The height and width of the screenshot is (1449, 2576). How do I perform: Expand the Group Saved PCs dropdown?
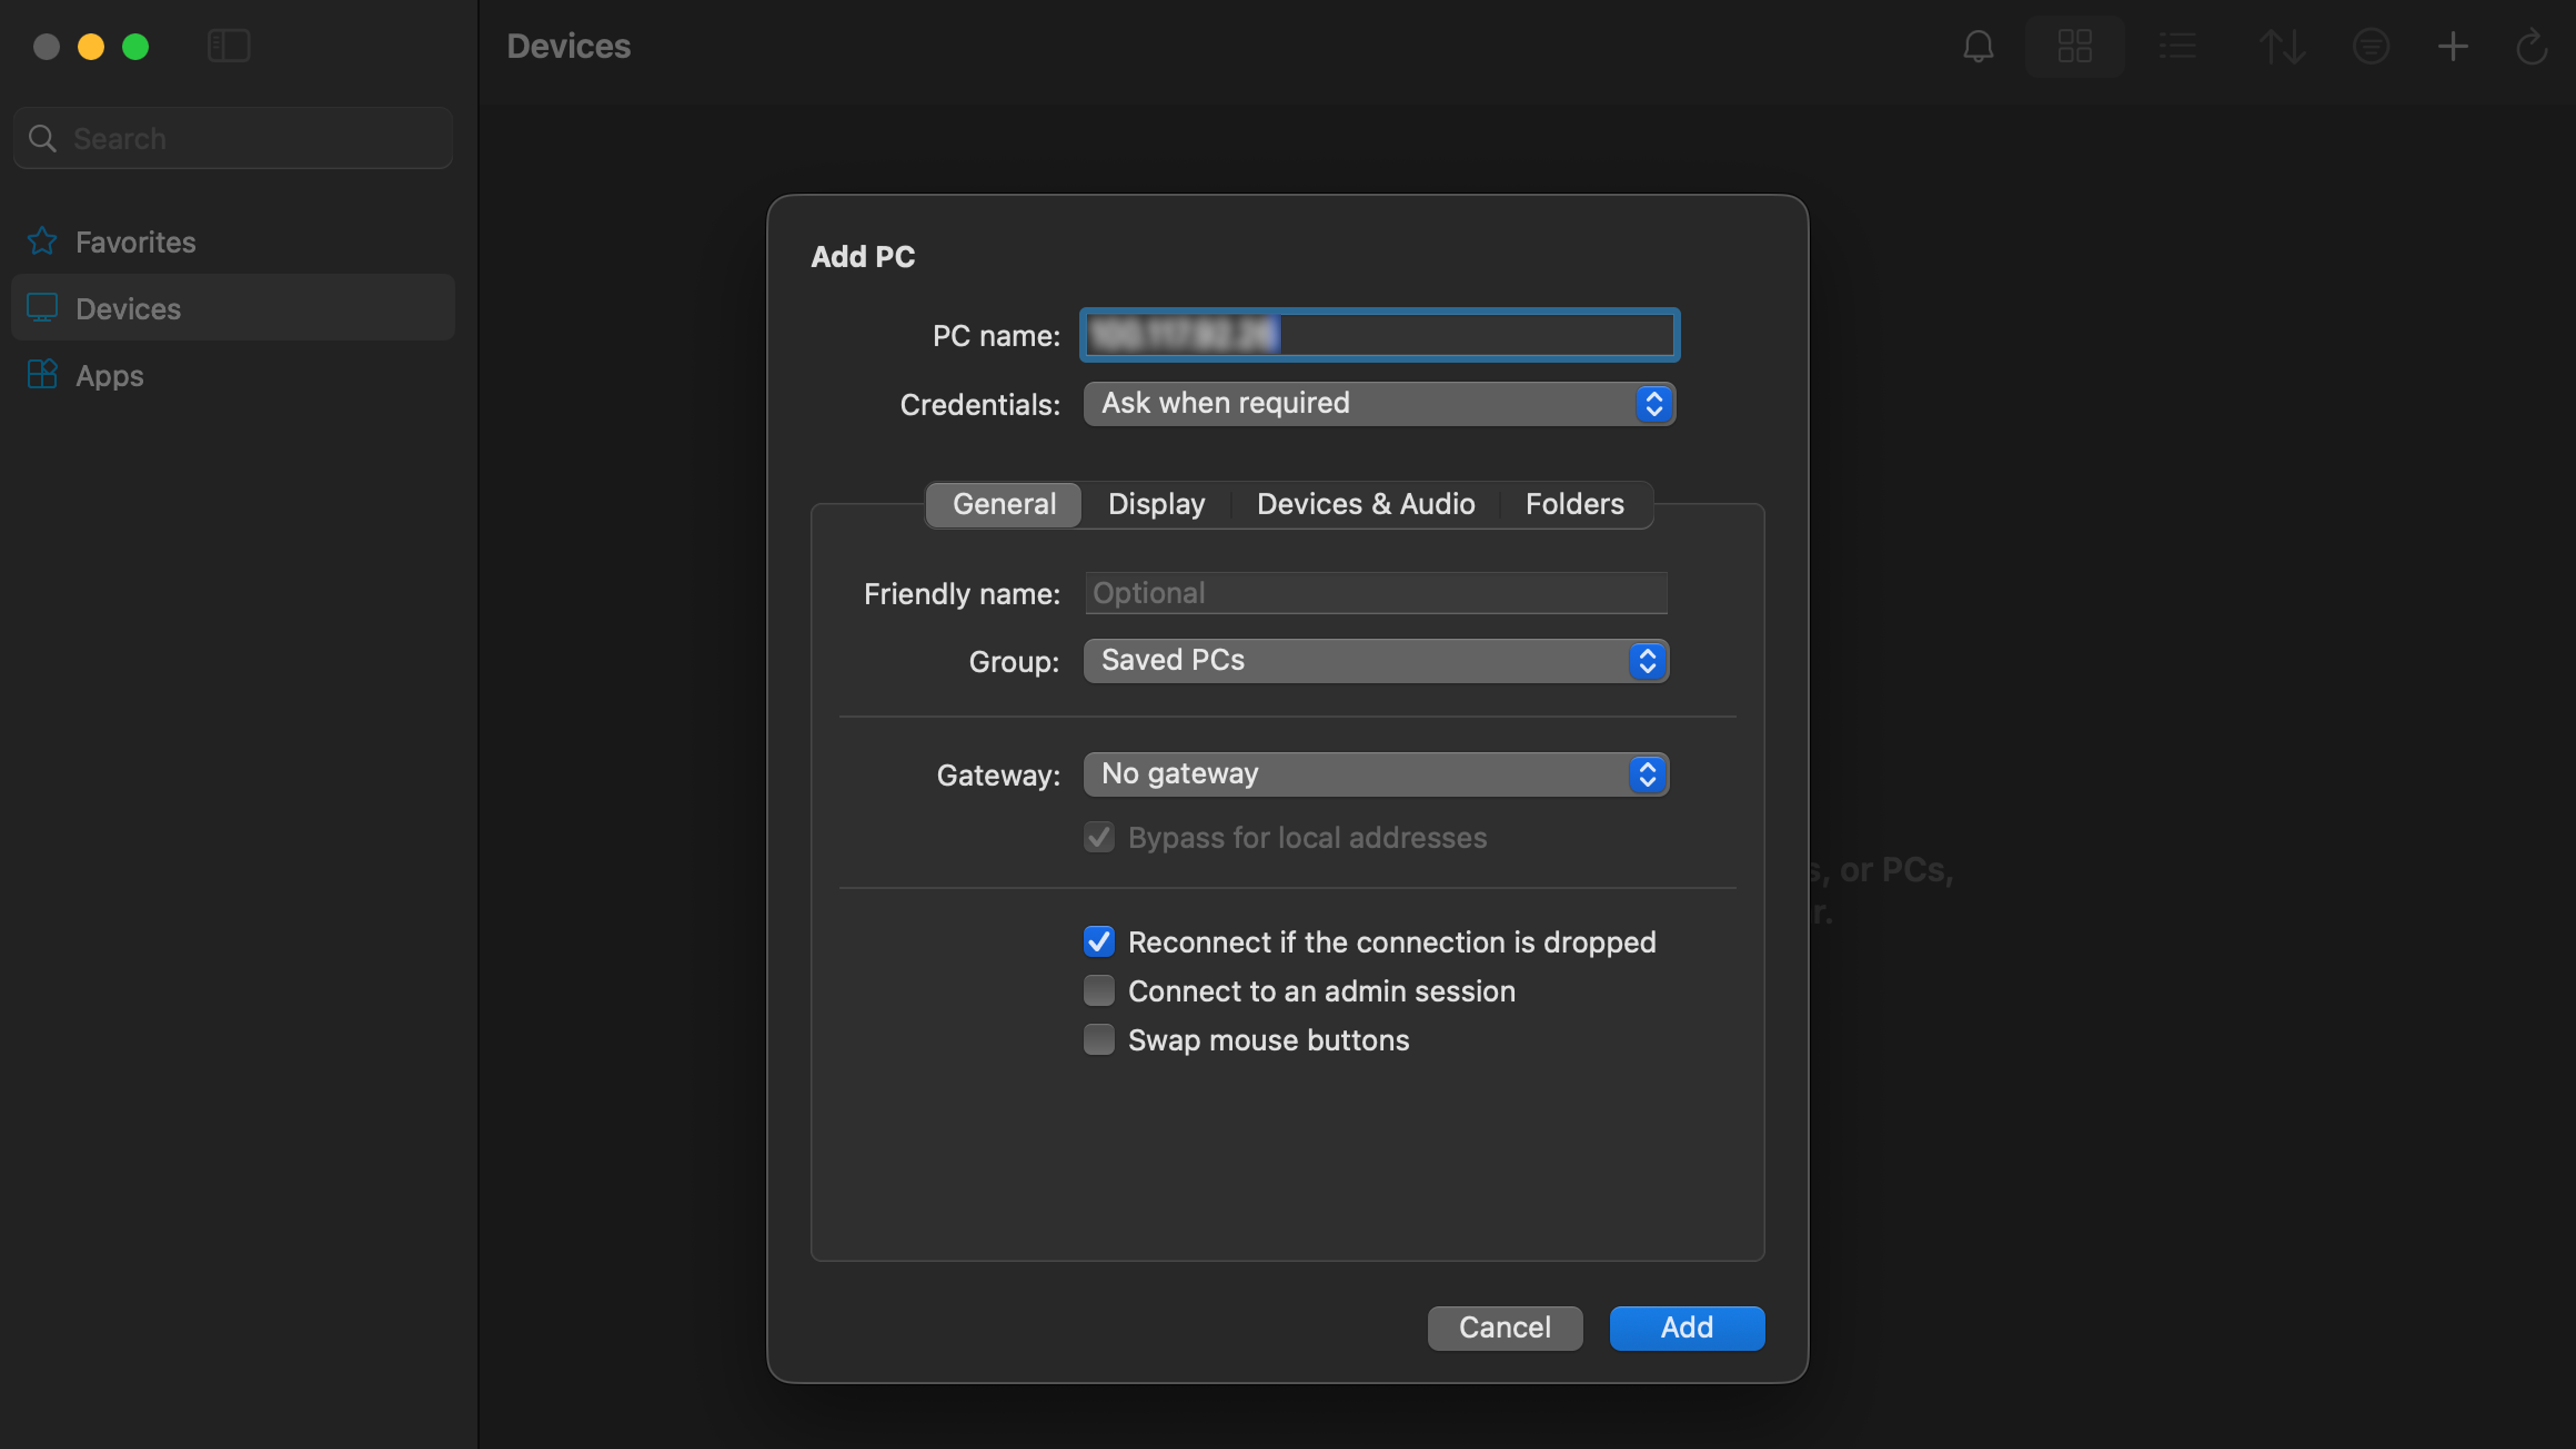pyautogui.click(x=1375, y=660)
